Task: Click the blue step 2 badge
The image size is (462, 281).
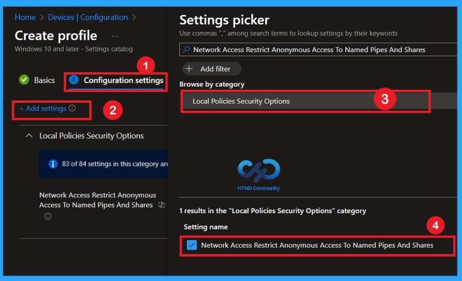Action: [73, 80]
